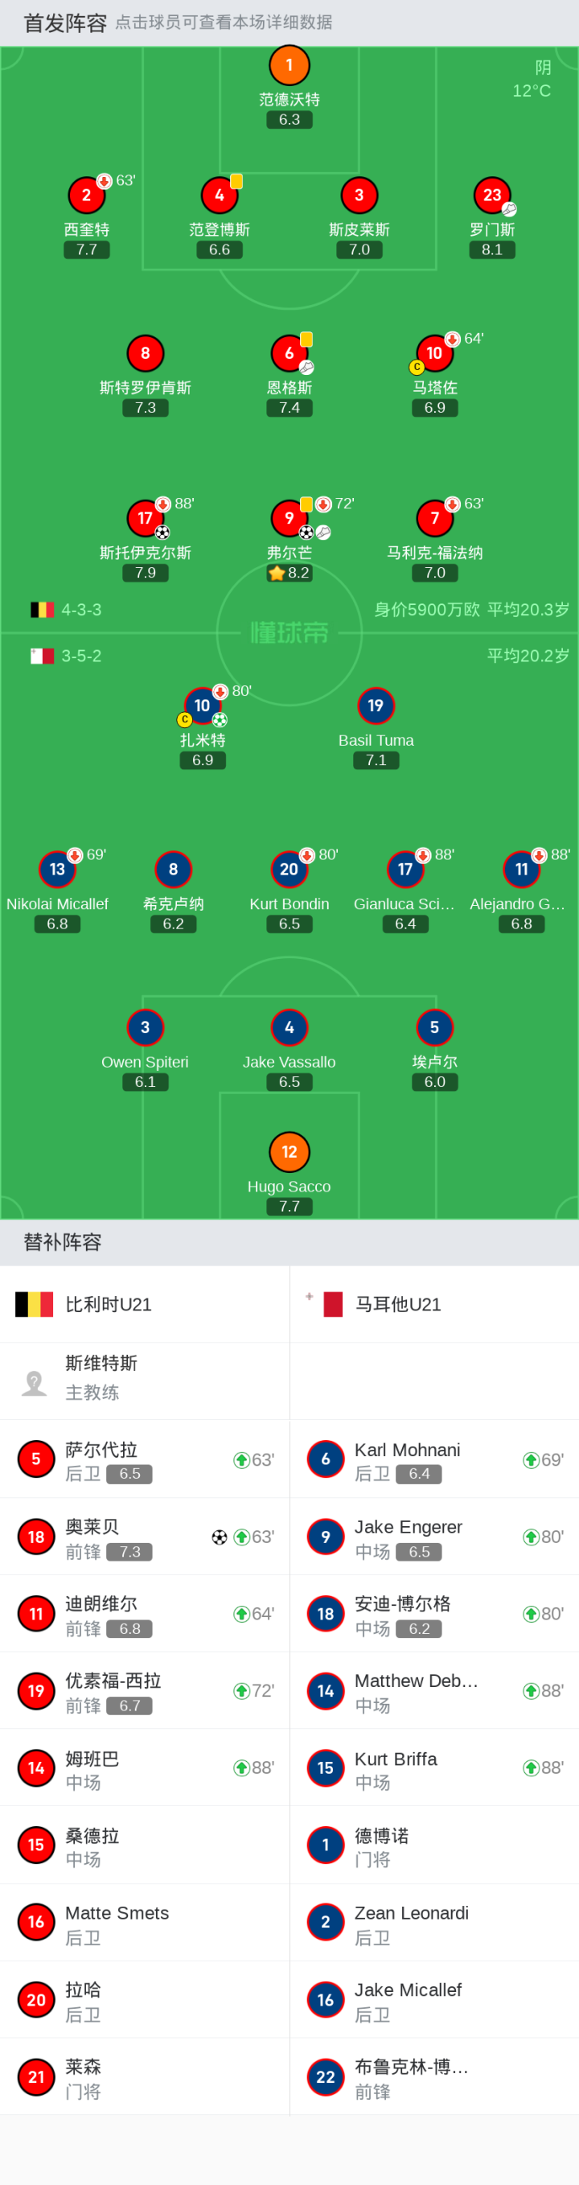
Task: View substitute 奥莱贝 number 18 row
Action: click(x=145, y=1537)
